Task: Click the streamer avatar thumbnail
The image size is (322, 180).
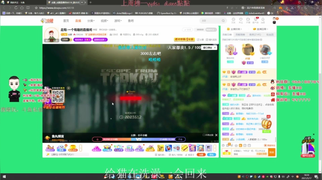Action: tap(51, 35)
